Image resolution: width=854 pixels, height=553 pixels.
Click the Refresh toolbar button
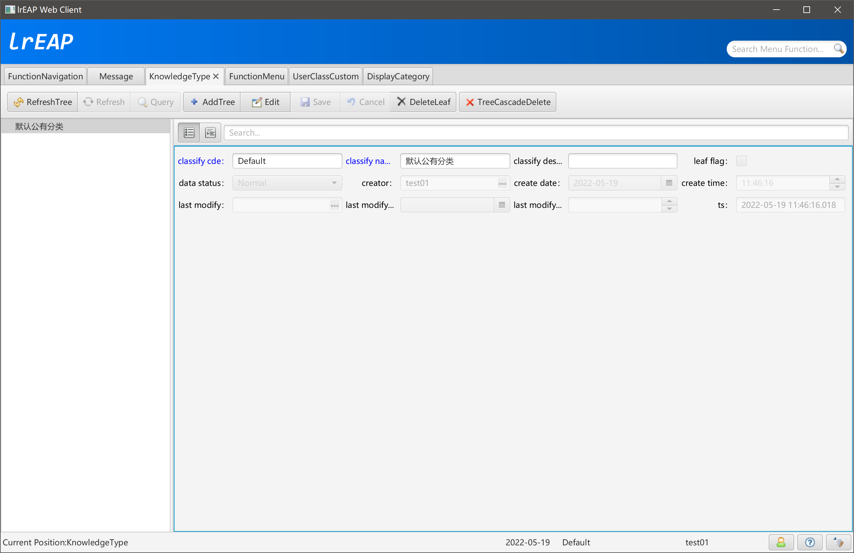(x=104, y=102)
